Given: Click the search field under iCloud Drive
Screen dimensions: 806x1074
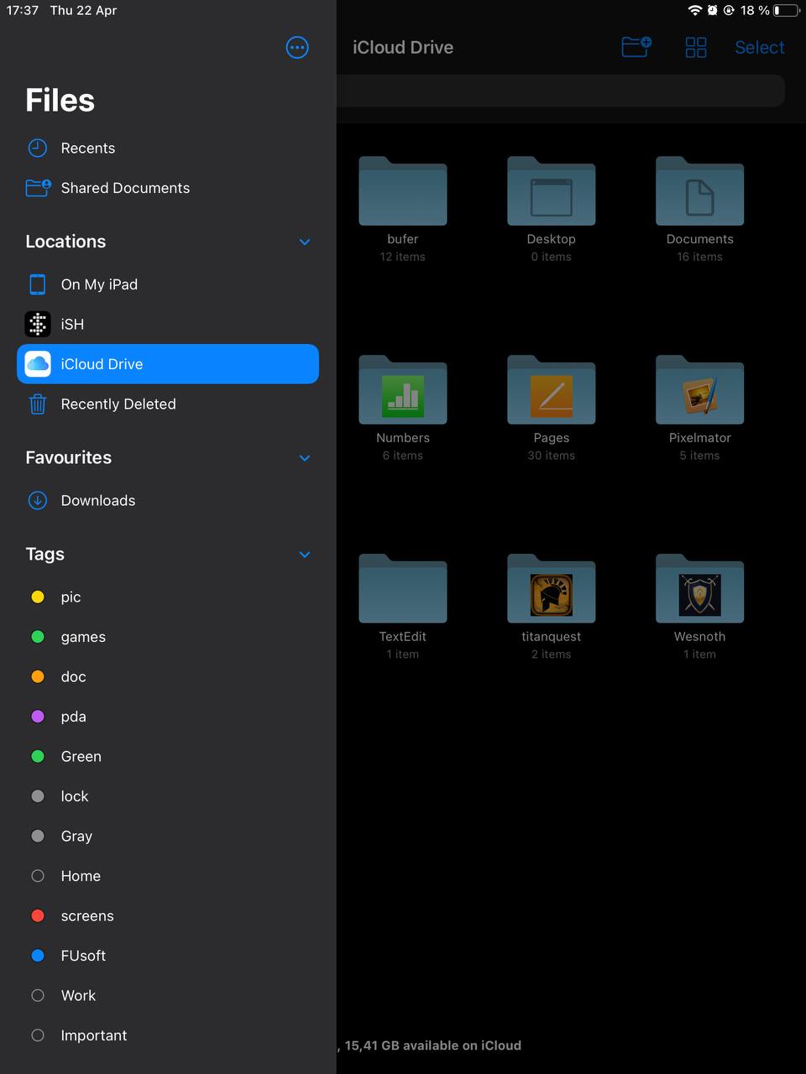Looking at the screenshot, I should click(561, 91).
